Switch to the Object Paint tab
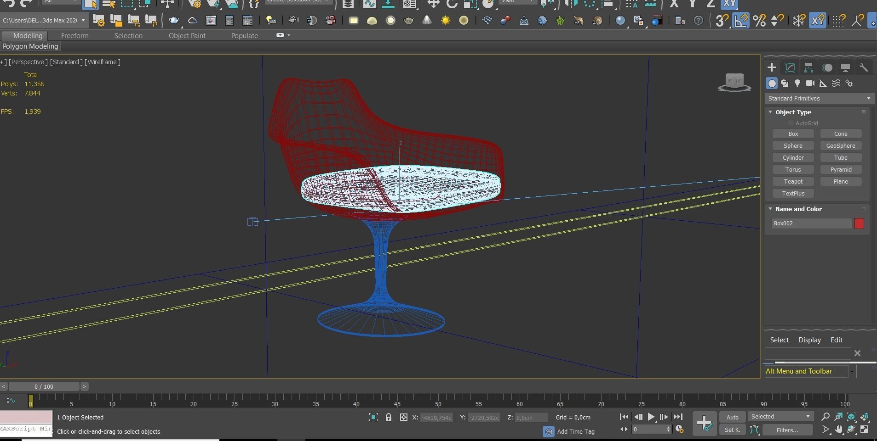This screenshot has width=877, height=441. click(187, 35)
